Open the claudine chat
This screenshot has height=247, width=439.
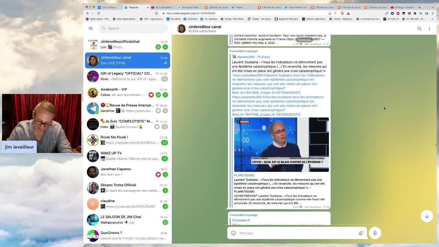pyautogui.click(x=127, y=204)
